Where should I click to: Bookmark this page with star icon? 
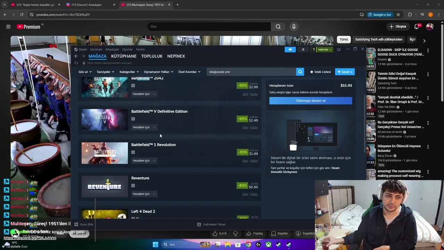pos(398,15)
